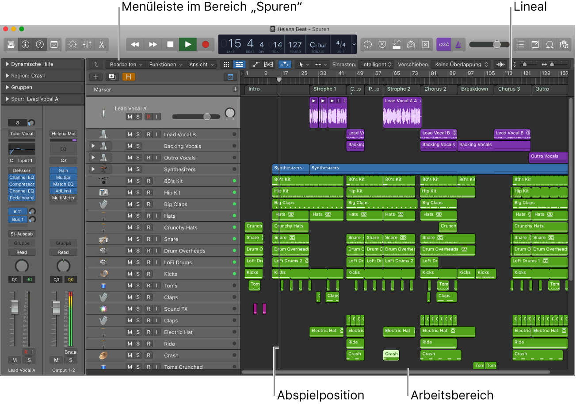This screenshot has height=405, width=576.
Task: Expand the Backing Vocals track stack
Action: point(93,146)
